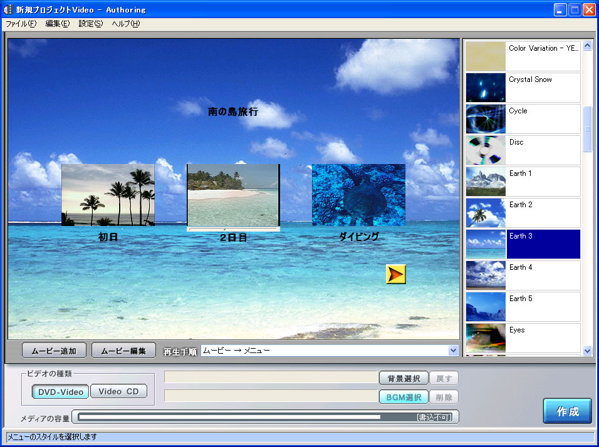Image resolution: width=599 pixels, height=447 pixels.
Task: Switch video type to Video CD
Action: [118, 392]
